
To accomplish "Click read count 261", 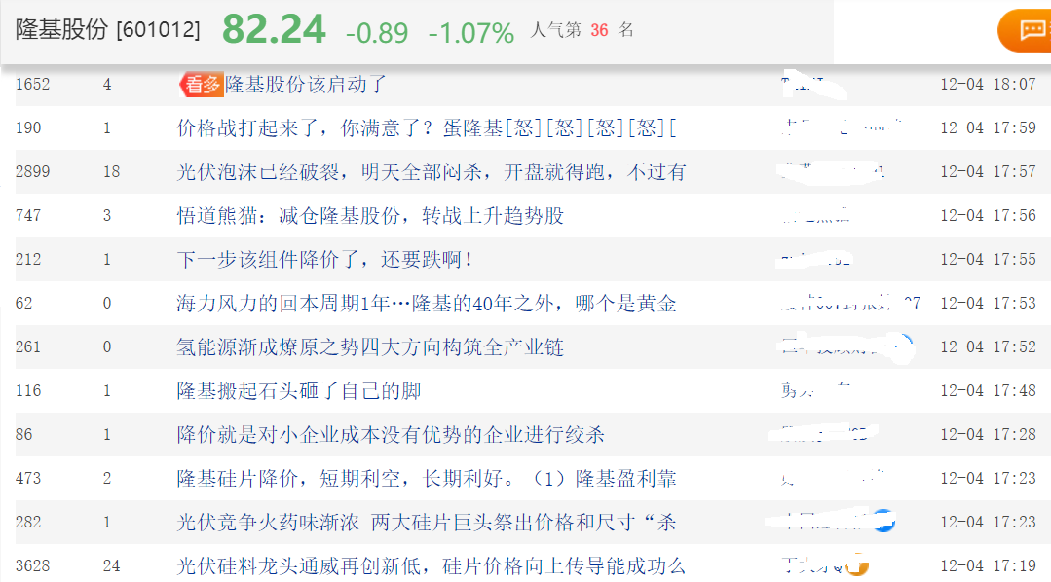I will pos(28,346).
